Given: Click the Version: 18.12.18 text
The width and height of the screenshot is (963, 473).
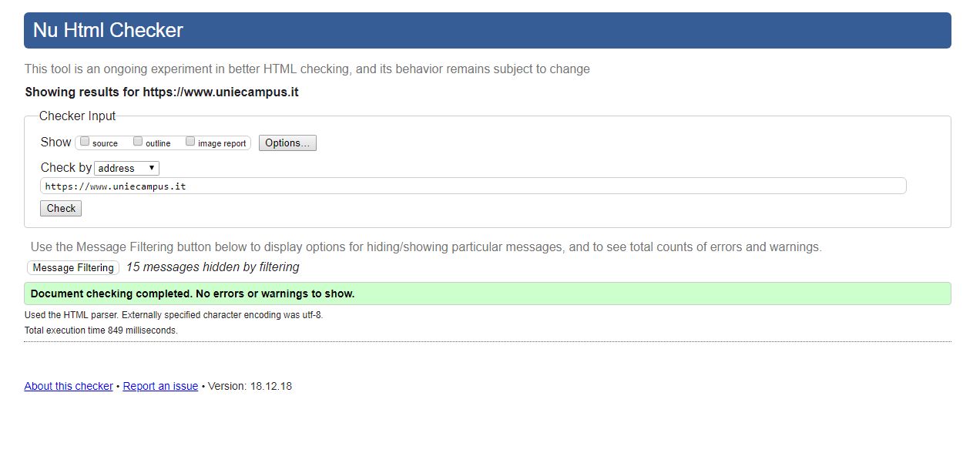Looking at the screenshot, I should [250, 386].
